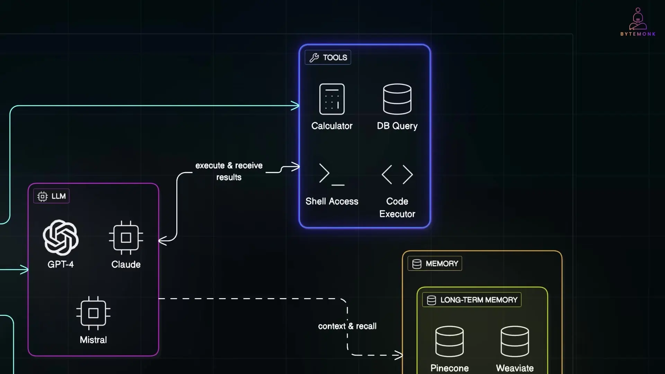
Task: Click the DB Query database icon
Action: (x=397, y=99)
